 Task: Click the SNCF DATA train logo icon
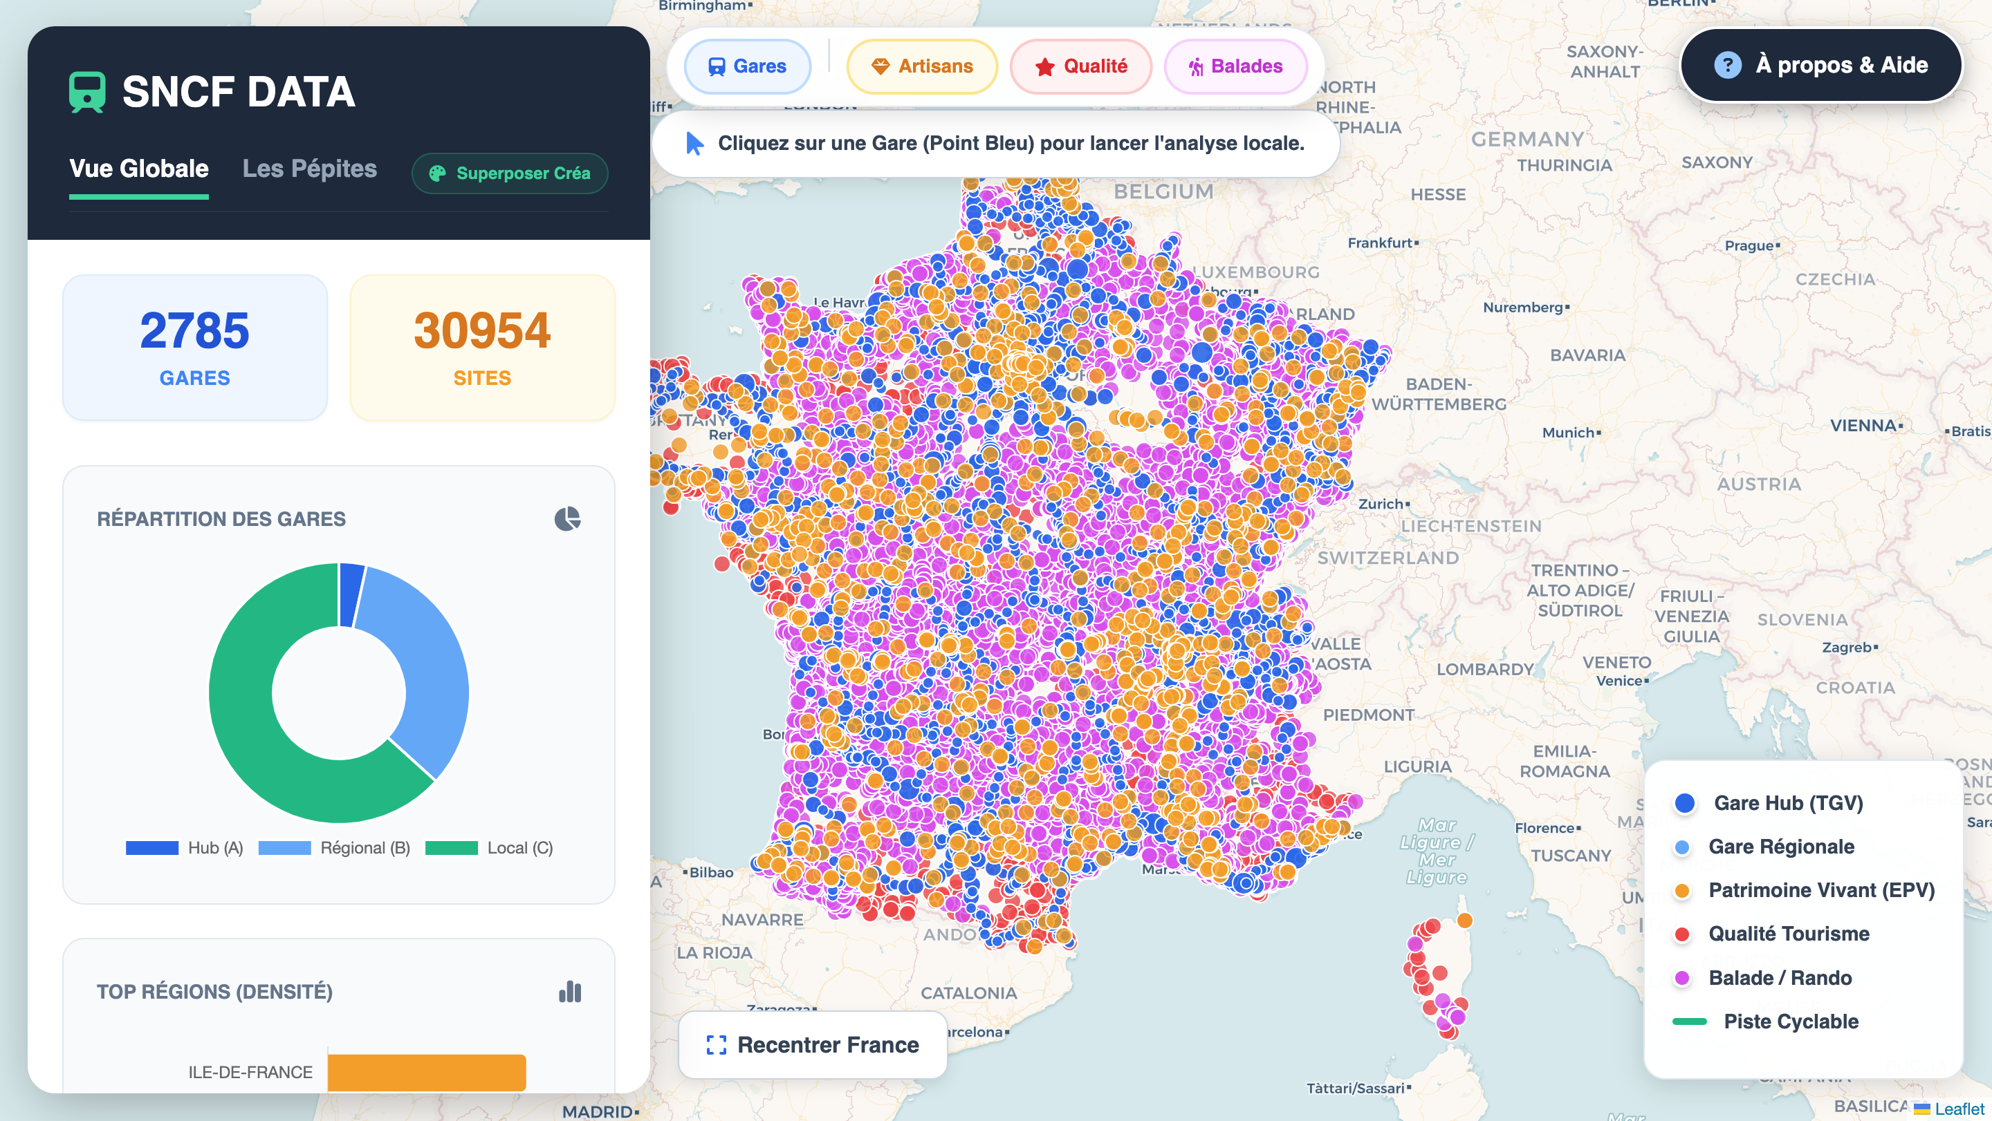(86, 92)
